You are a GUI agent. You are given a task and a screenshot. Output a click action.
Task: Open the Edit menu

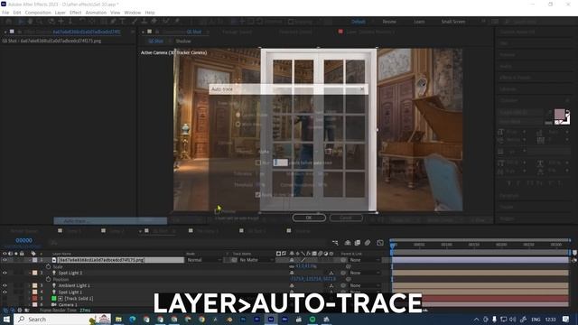click(x=17, y=13)
